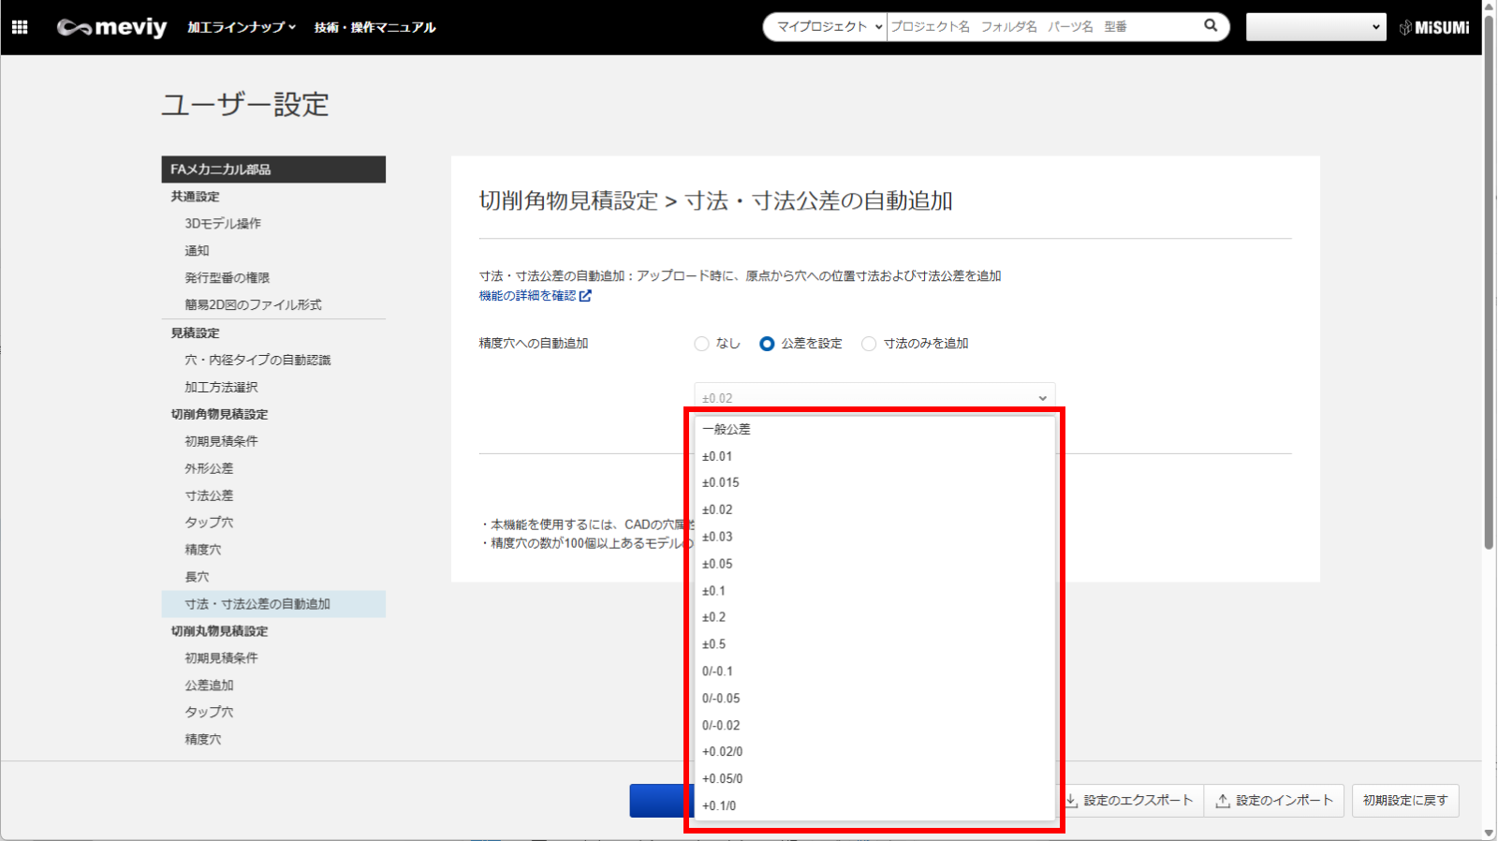This screenshot has height=841, width=1498.
Task: Expand 加工ラインナップ dropdown menu
Action: [x=242, y=27]
